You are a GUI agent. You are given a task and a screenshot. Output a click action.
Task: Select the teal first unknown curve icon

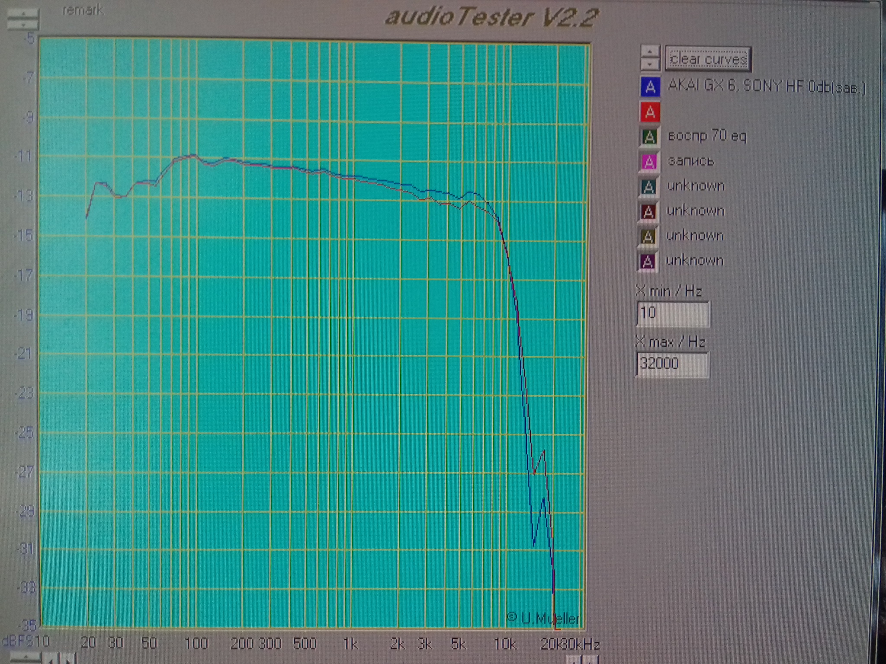(648, 187)
